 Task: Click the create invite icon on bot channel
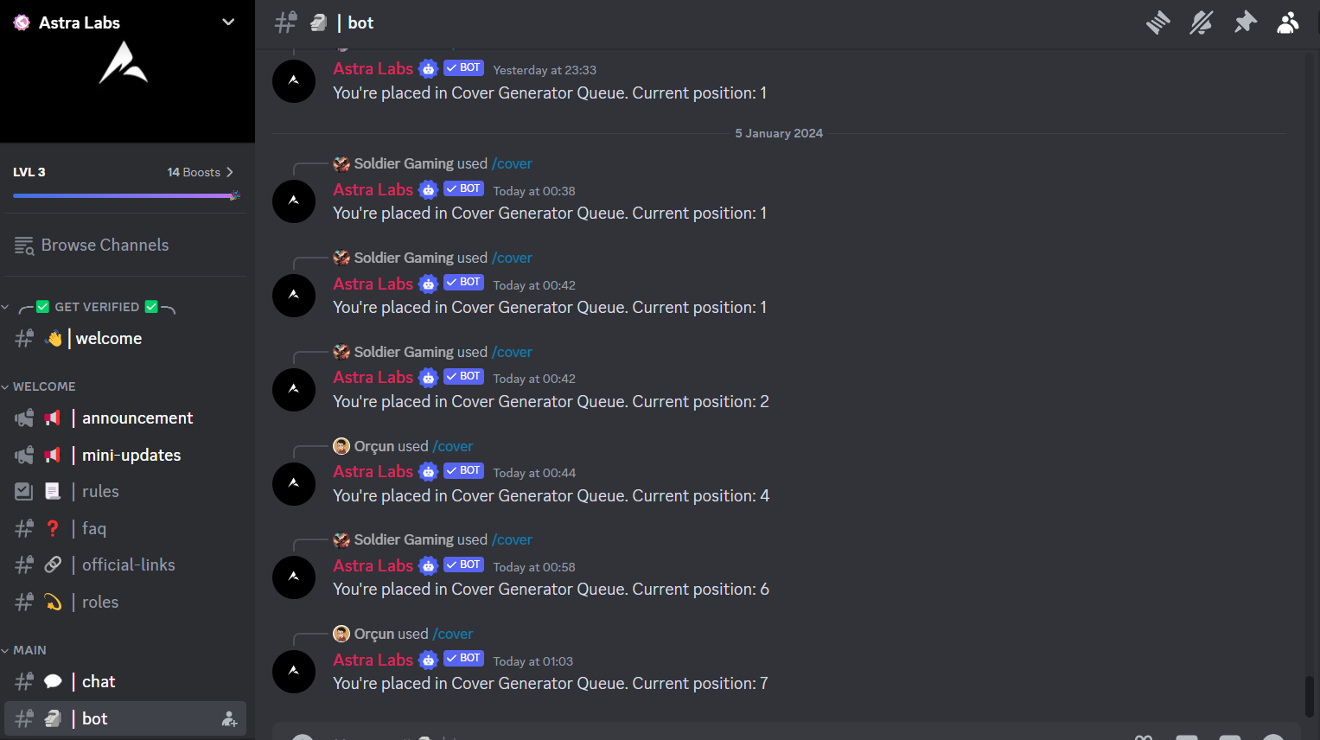pyautogui.click(x=229, y=719)
